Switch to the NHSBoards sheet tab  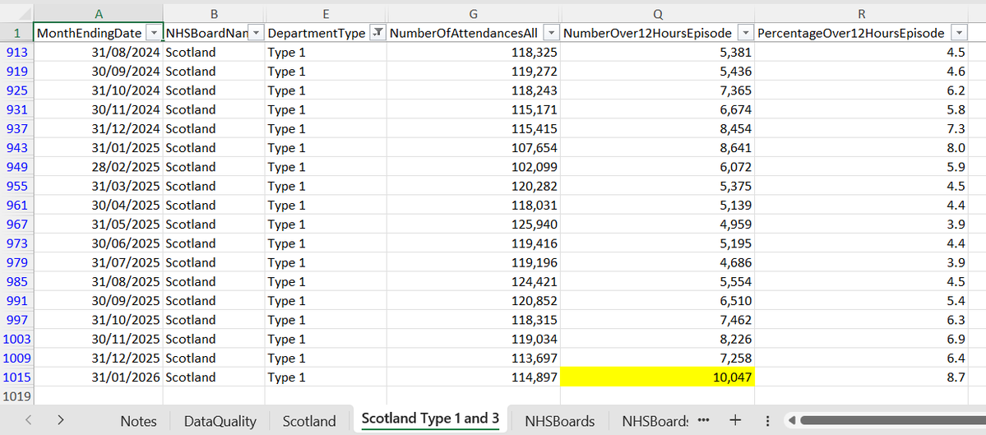pos(560,420)
